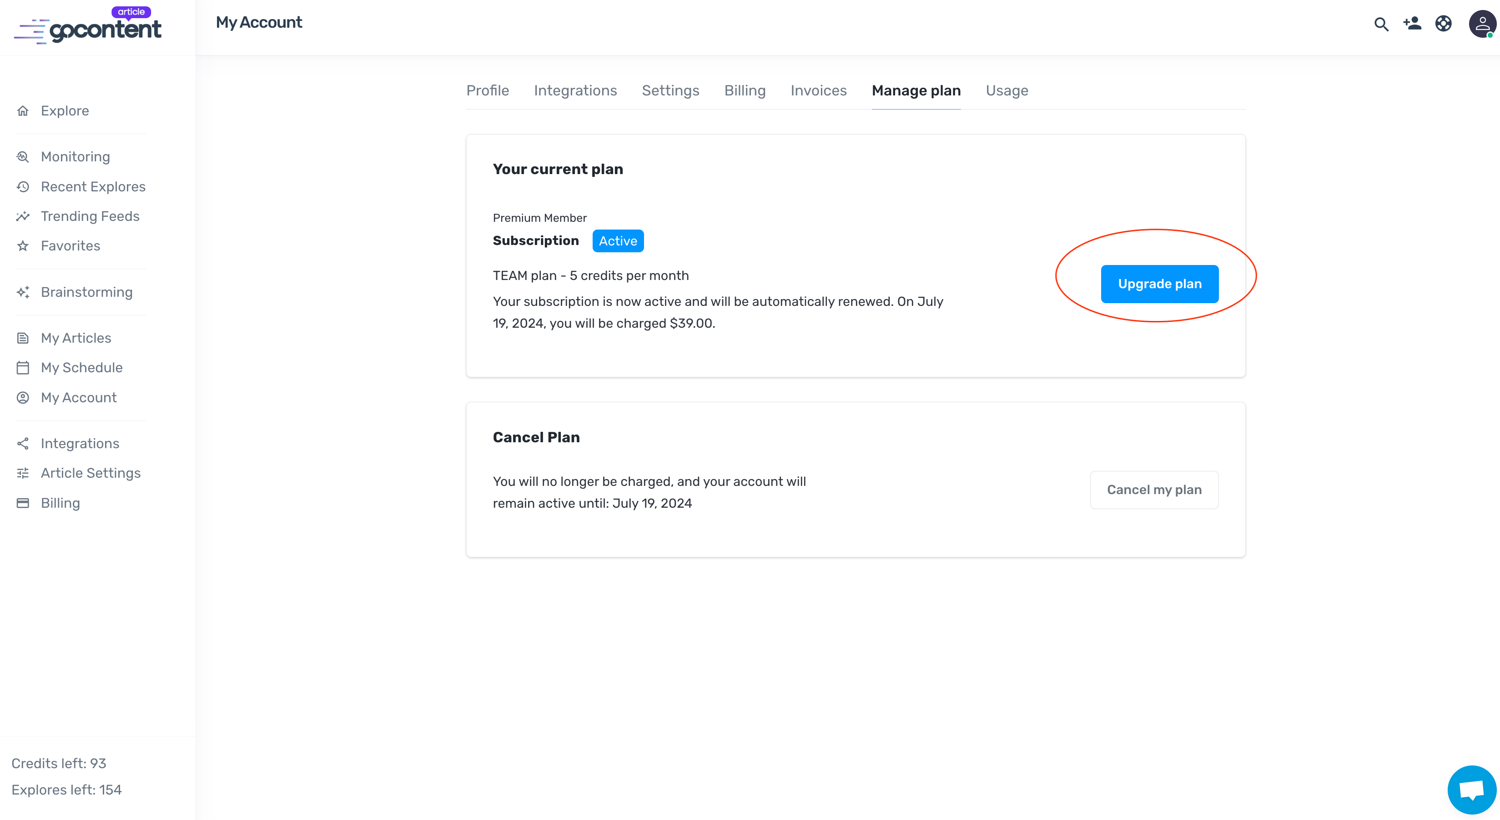Click the add user icon
Screen dimensions: 1500x820
coord(1412,23)
